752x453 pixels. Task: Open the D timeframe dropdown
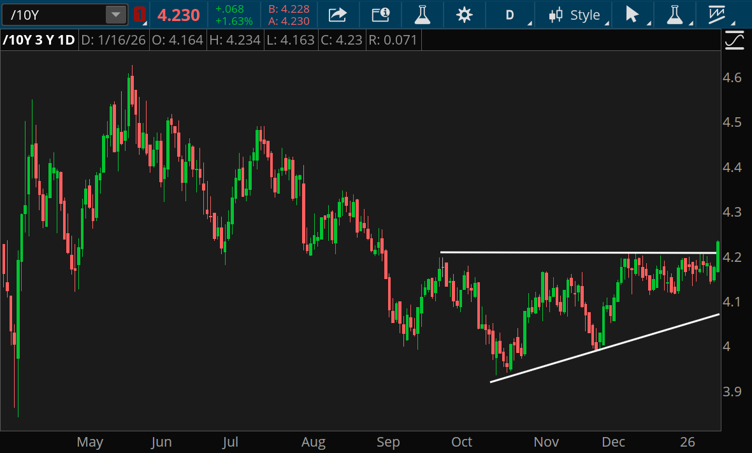pyautogui.click(x=510, y=15)
